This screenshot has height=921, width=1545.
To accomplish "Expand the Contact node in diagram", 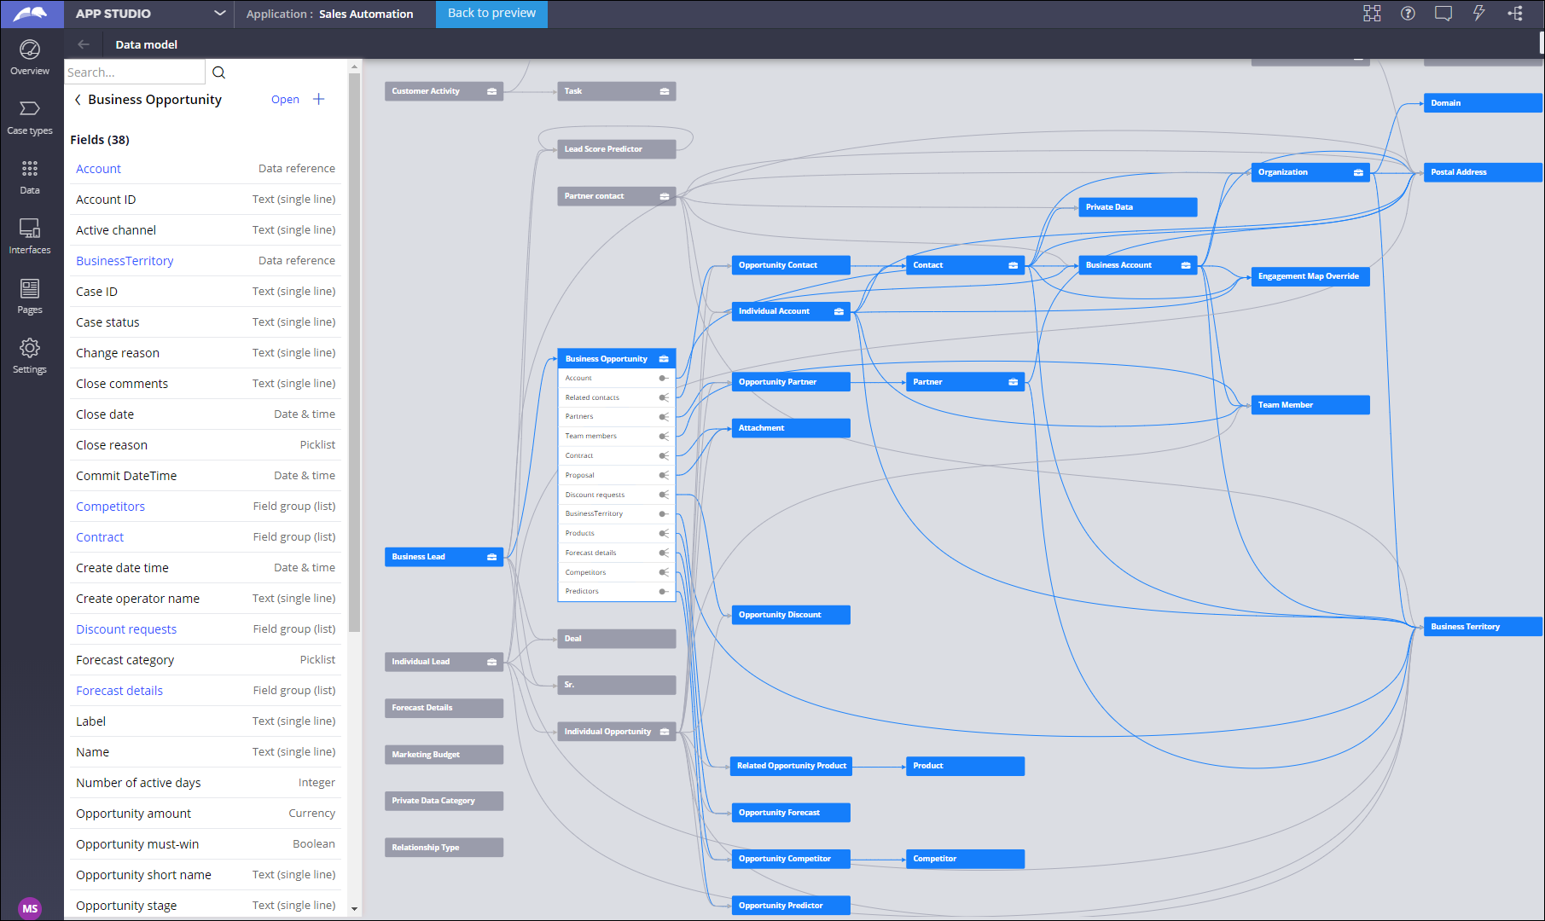I will click(1013, 265).
